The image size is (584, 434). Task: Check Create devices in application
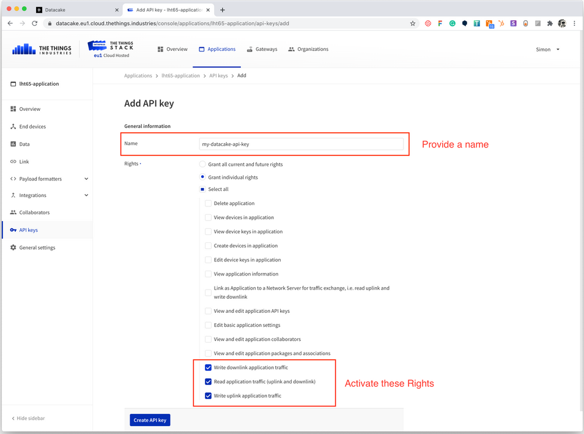[x=208, y=245]
